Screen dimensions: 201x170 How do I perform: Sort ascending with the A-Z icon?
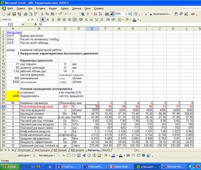[x=96, y=14]
